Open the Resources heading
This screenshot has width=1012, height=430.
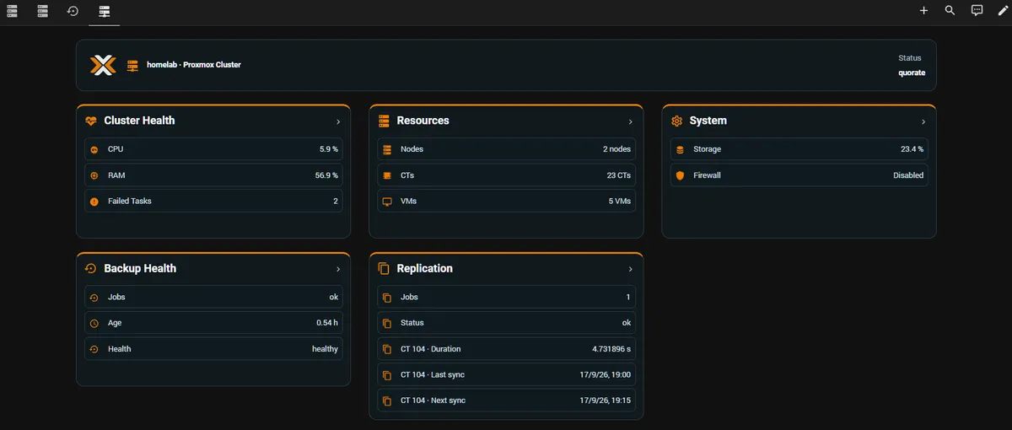423,121
